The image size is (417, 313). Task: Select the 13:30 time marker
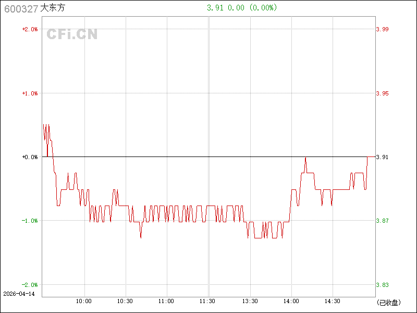250,302
